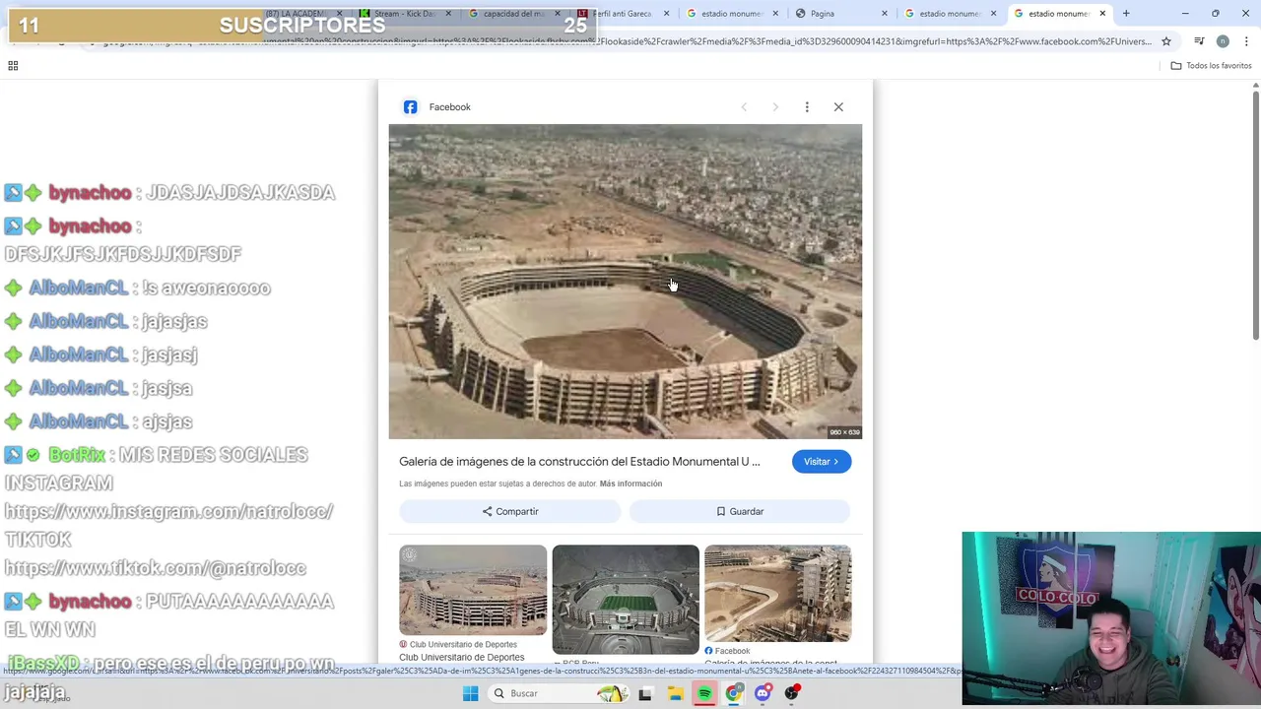The height and width of the screenshot is (709, 1261).
Task: Open the Todos los favoritos folder
Action: point(1212,66)
